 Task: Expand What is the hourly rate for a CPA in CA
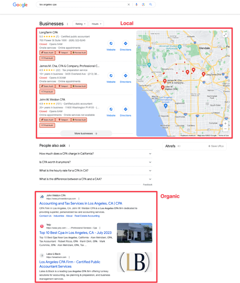coord(96,171)
